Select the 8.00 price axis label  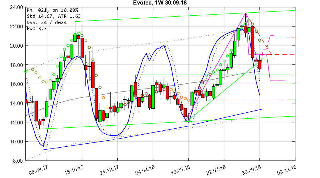click(x=17, y=161)
